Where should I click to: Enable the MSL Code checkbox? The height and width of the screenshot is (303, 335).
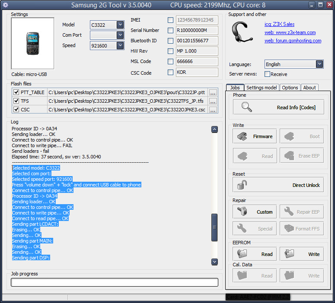click(x=170, y=61)
